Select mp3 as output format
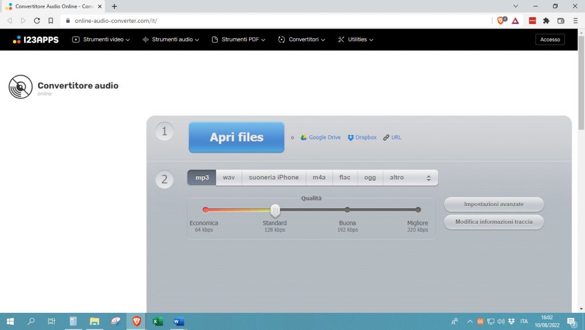Screen dimensions: 585x330 coord(201,177)
